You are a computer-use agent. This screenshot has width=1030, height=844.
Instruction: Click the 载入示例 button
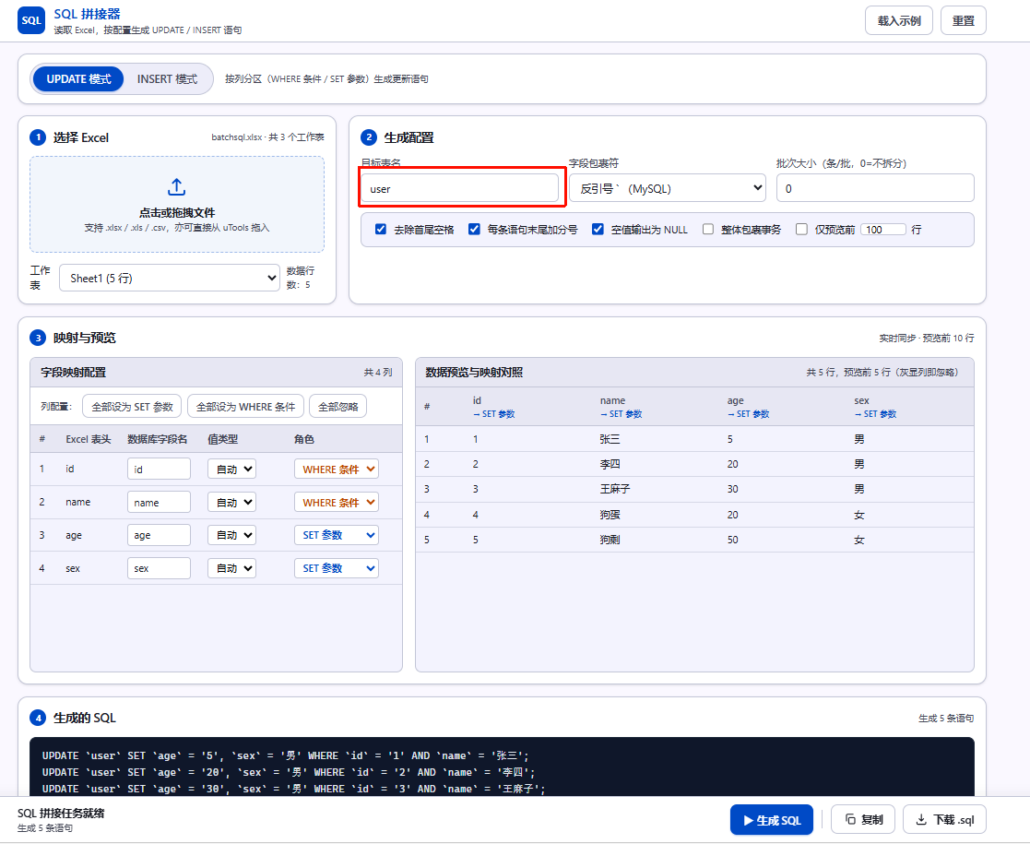(899, 20)
